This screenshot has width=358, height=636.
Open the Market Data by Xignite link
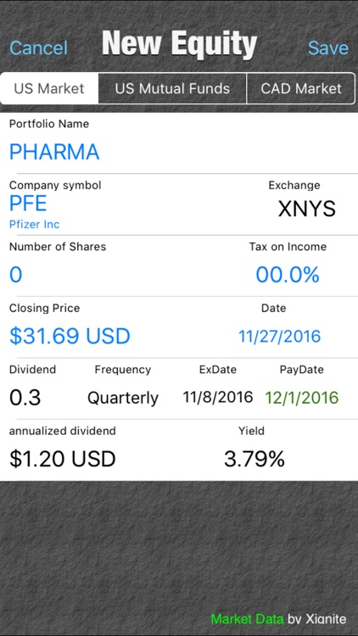click(278, 619)
